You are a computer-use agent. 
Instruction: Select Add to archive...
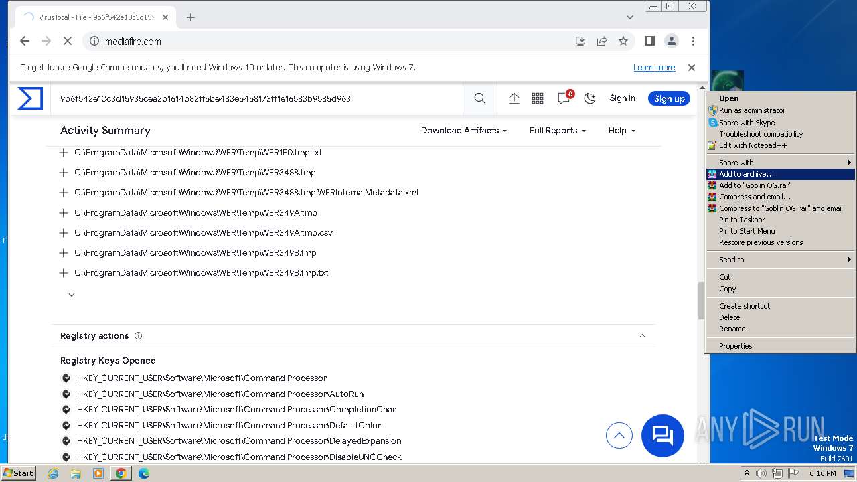tap(781, 174)
